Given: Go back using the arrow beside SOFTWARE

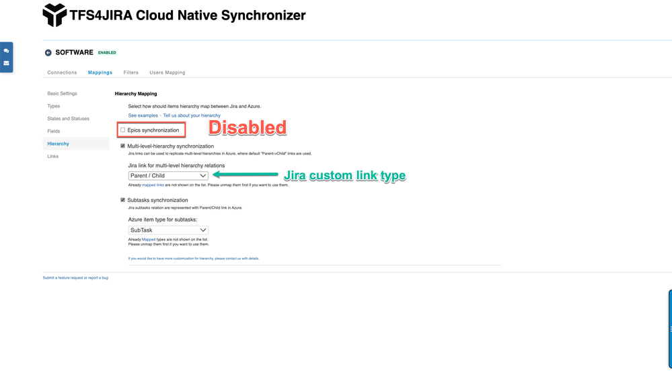Looking at the screenshot, I should coord(48,52).
